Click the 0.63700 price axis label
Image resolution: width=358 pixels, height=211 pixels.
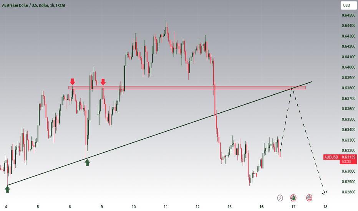tap(348, 98)
